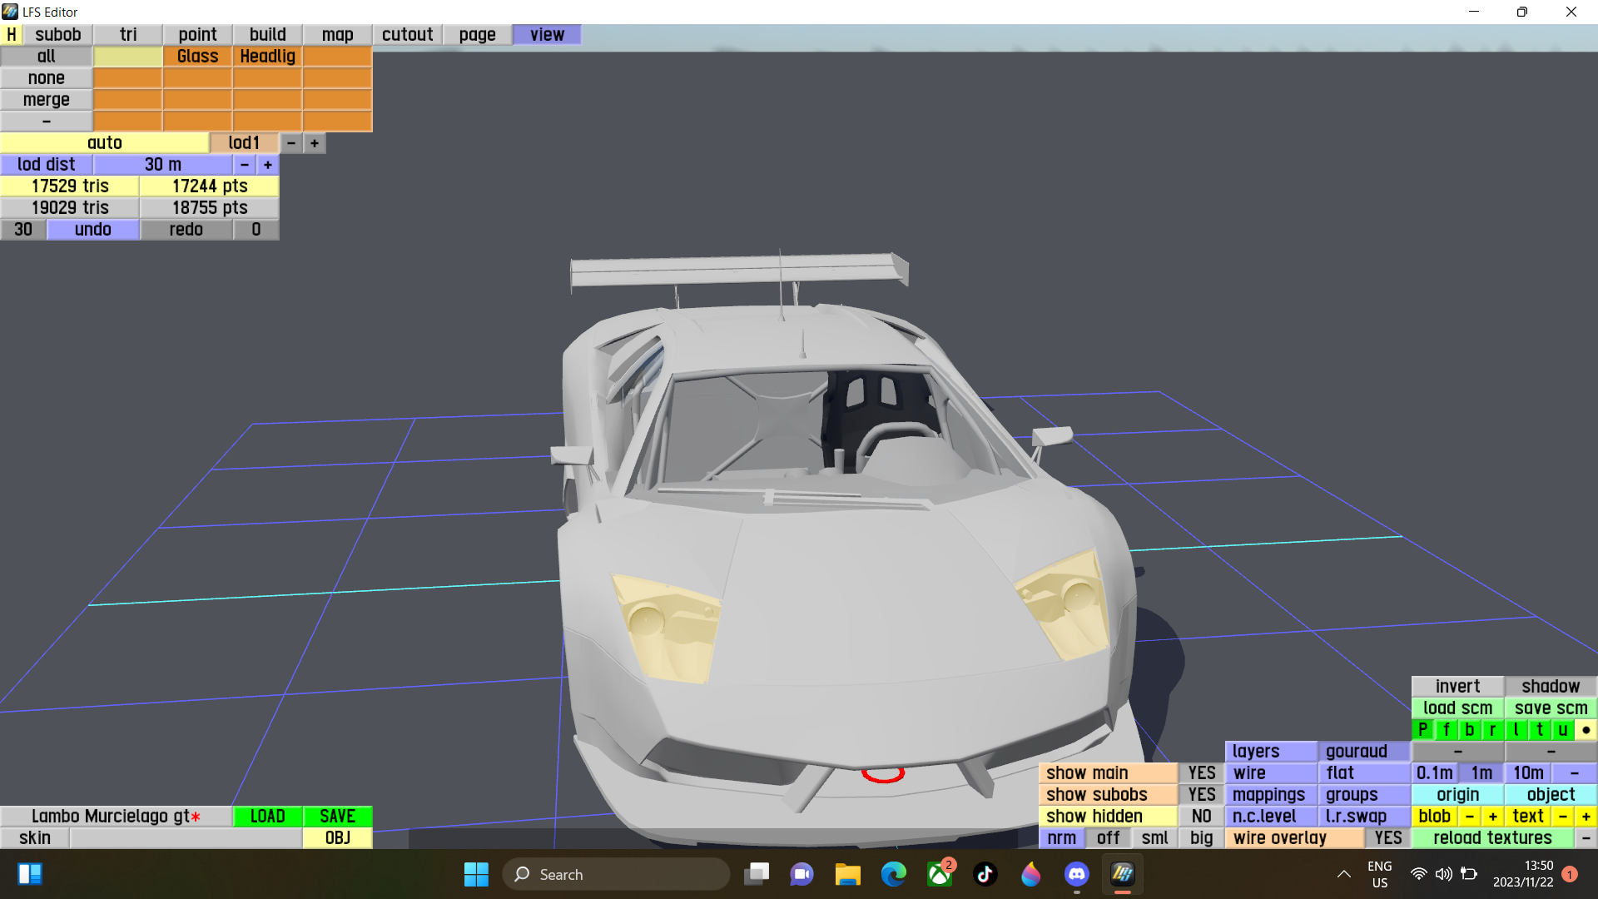Click the undo button
This screenshot has height=899, width=1598.
tap(92, 230)
